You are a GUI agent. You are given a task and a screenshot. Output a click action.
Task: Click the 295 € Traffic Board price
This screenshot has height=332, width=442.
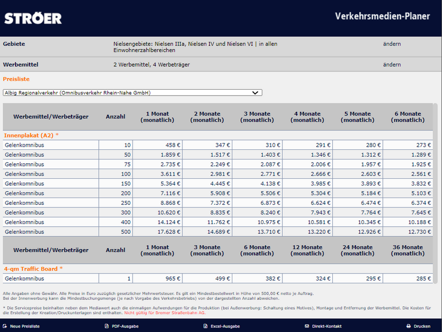point(358,278)
